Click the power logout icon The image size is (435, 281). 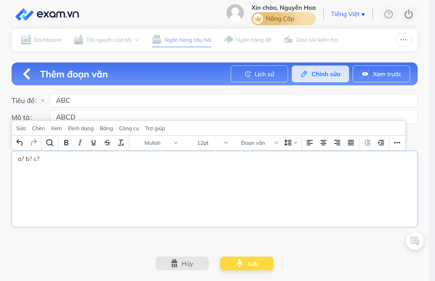409,14
